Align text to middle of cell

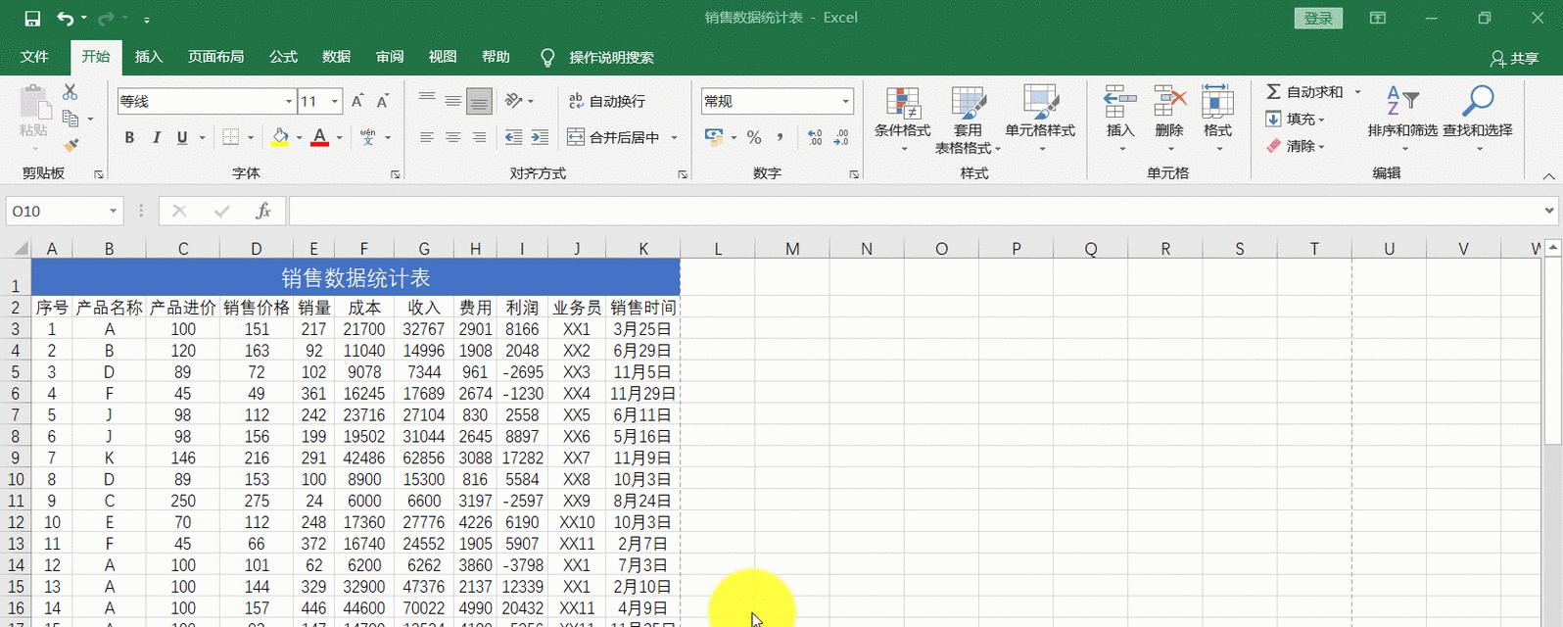452,100
